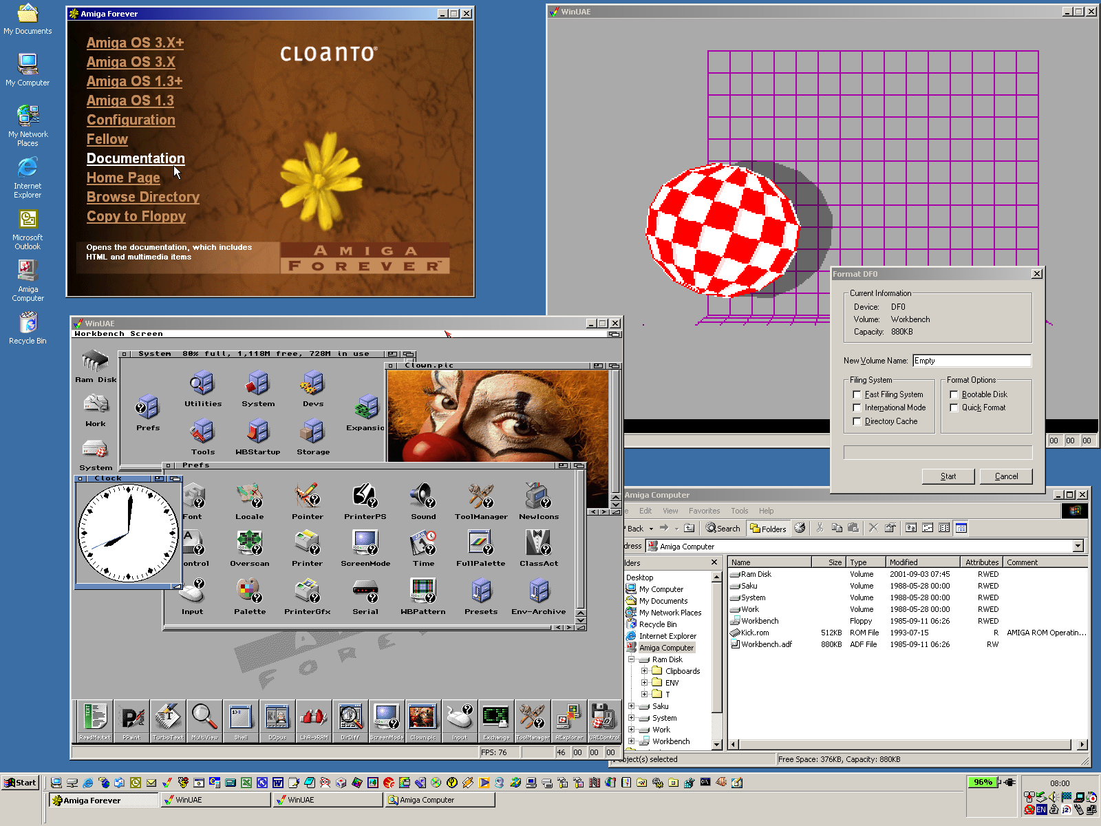1101x826 pixels.
Task: Open the Storage drawer icon
Action: point(313,438)
